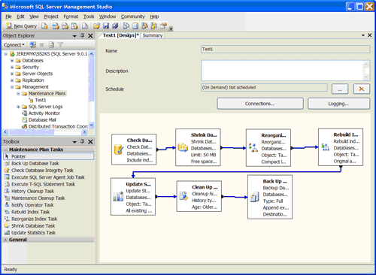Image resolution: width=376 pixels, height=275 pixels.
Task: Click Shrink Database task box on design surface
Action: click(x=198, y=147)
